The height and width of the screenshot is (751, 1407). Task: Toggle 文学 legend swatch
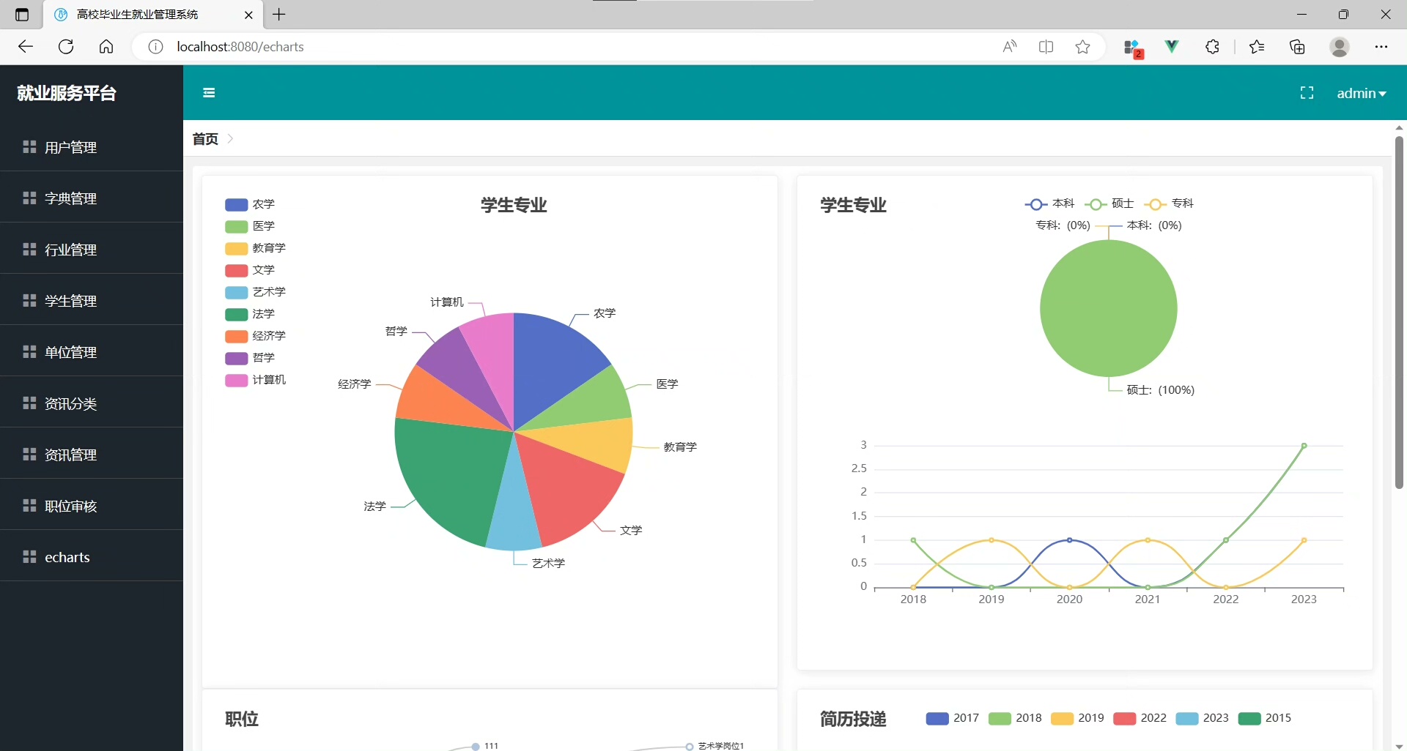(x=236, y=270)
